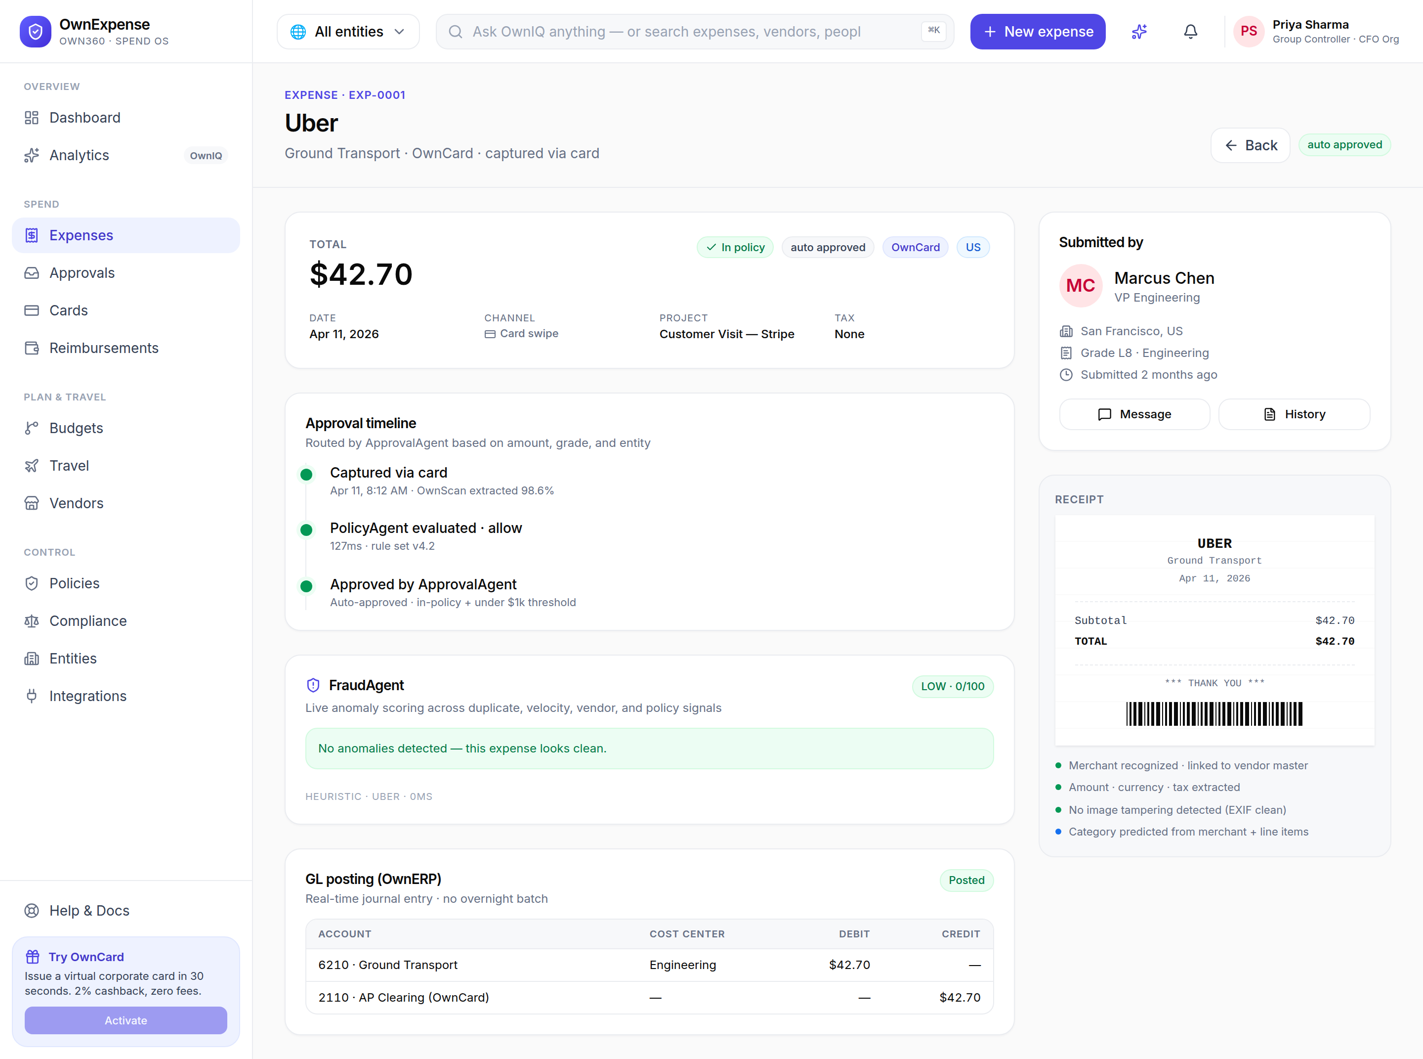This screenshot has width=1423, height=1059.
Task: Message Marcus Chen
Action: (x=1134, y=414)
